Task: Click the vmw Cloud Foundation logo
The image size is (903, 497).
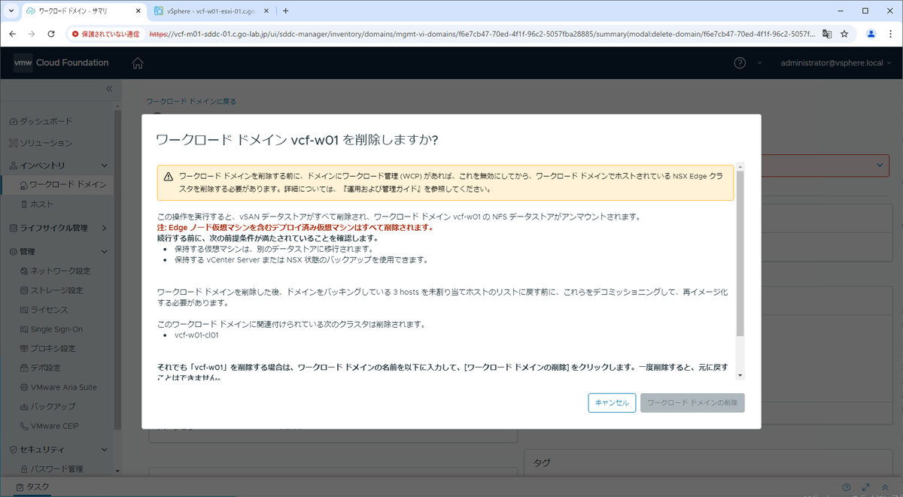Action: pyautogui.click(x=61, y=63)
